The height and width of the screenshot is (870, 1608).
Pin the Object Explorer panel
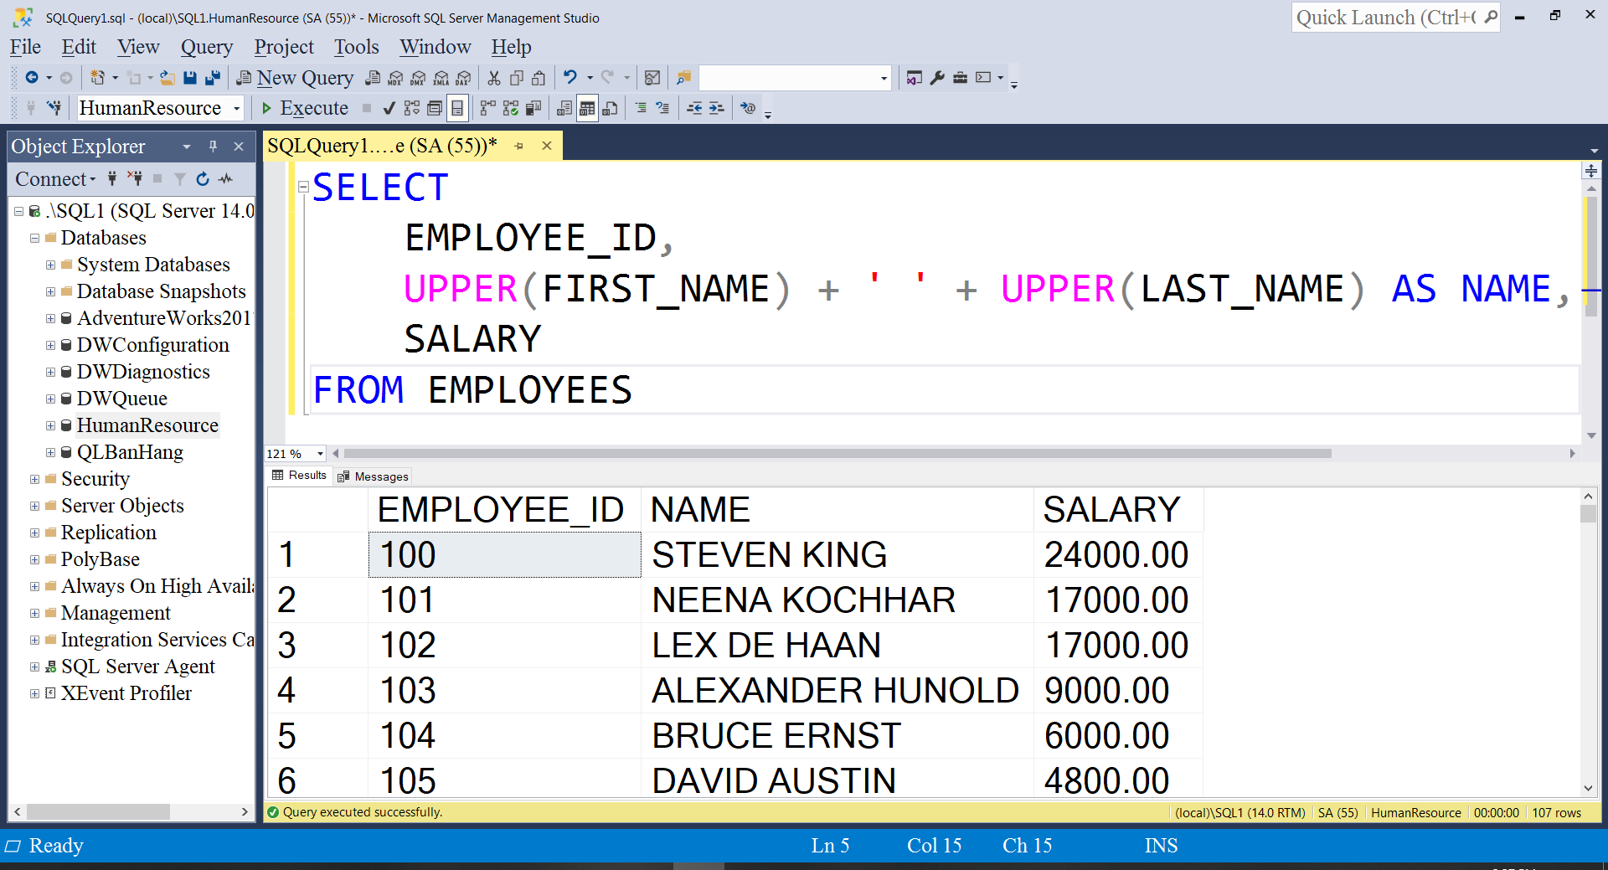pyautogui.click(x=213, y=147)
